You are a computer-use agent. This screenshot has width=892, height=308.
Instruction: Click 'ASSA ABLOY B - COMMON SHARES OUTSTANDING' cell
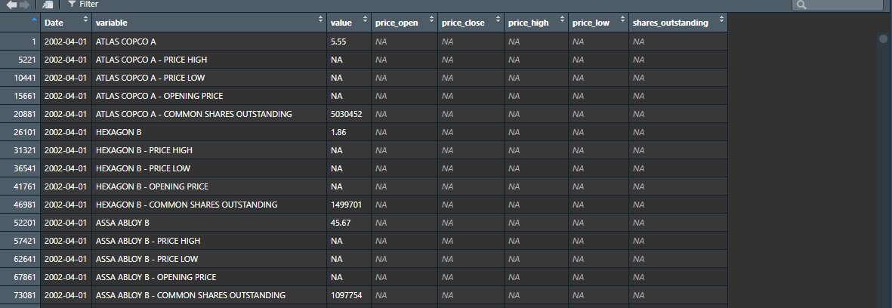[209, 295]
